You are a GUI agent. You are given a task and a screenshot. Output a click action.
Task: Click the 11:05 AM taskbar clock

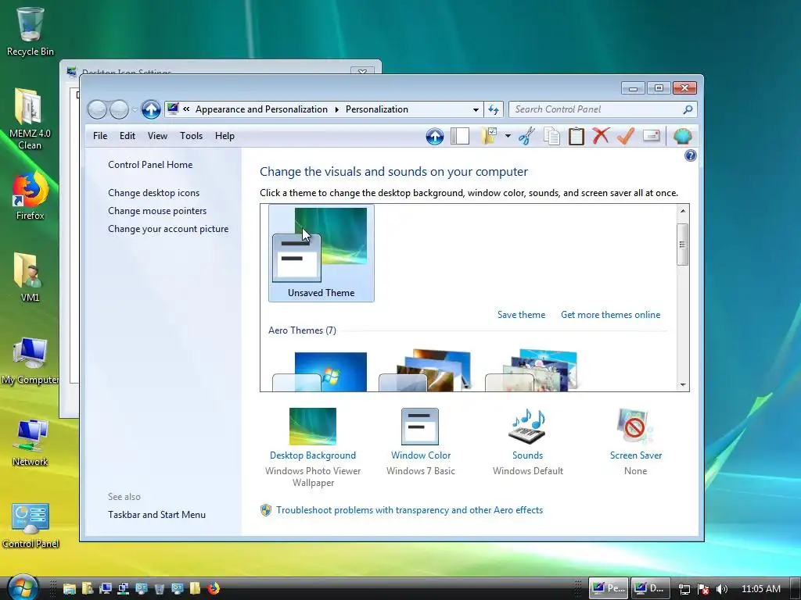760,589
